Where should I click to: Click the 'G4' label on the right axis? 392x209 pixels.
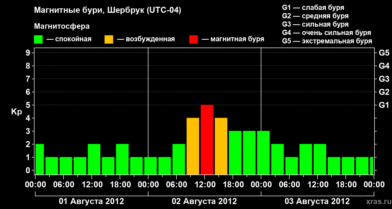(x=384, y=66)
